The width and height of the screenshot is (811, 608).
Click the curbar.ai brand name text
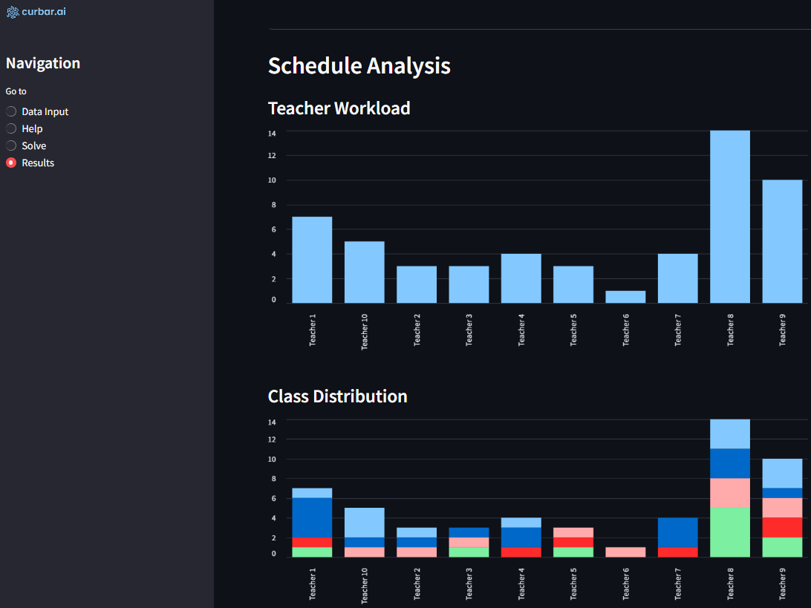point(44,12)
